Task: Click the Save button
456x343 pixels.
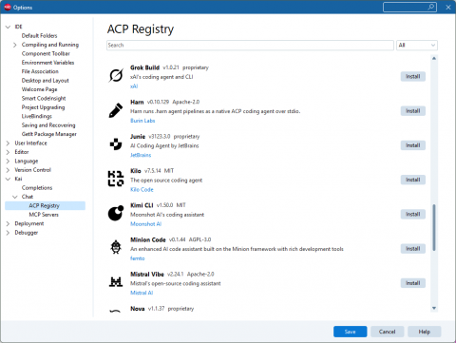Action: tap(350, 332)
